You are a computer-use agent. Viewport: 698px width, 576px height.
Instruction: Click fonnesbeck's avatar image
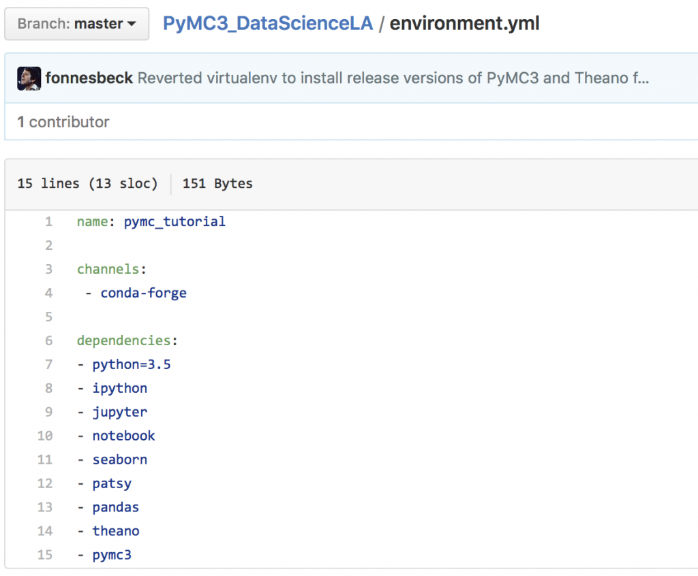tap(29, 78)
